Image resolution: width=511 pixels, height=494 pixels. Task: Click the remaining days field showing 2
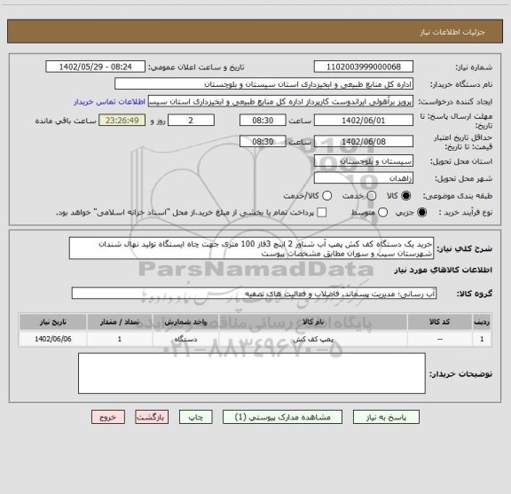click(191, 121)
